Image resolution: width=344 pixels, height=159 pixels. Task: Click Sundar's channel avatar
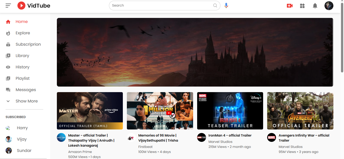pos(9,151)
